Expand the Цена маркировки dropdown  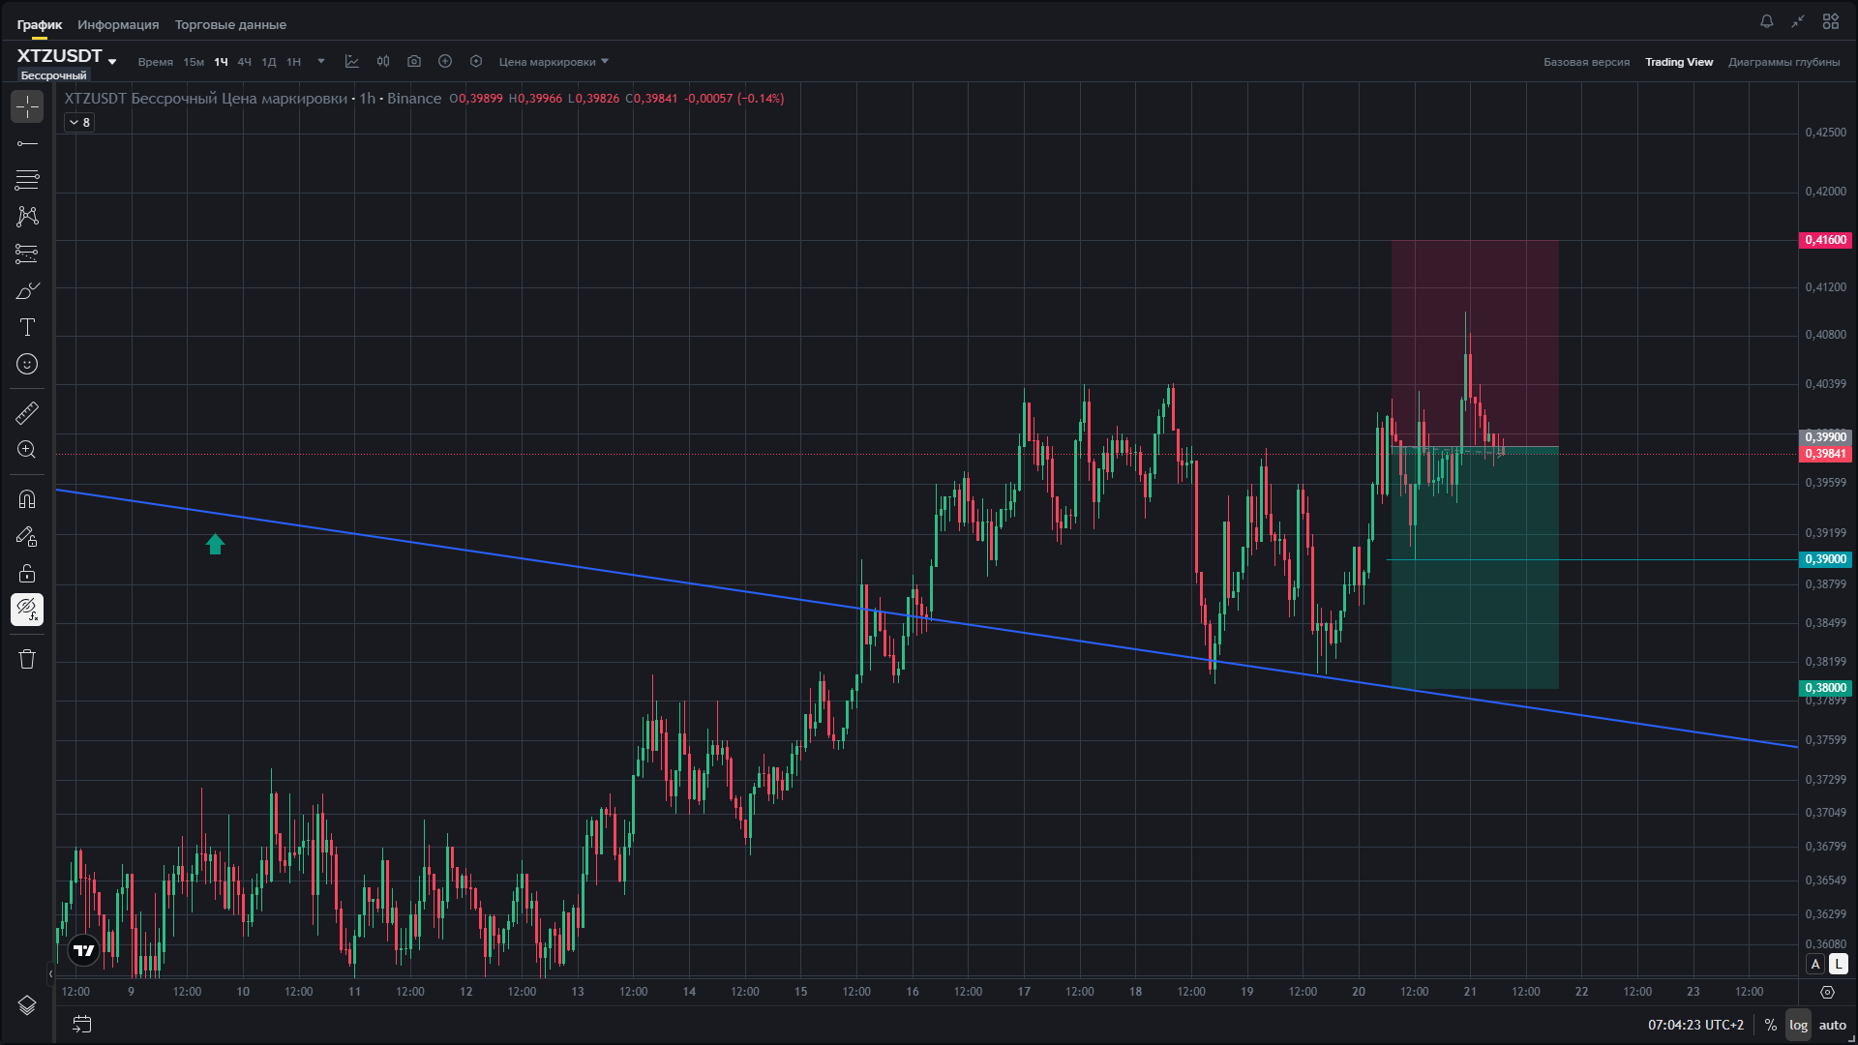coord(554,61)
